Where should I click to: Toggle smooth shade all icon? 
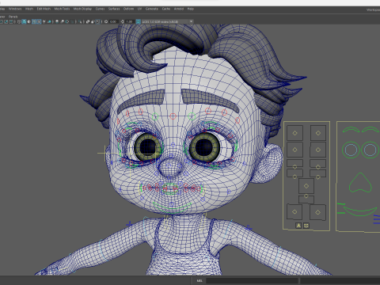point(24,21)
